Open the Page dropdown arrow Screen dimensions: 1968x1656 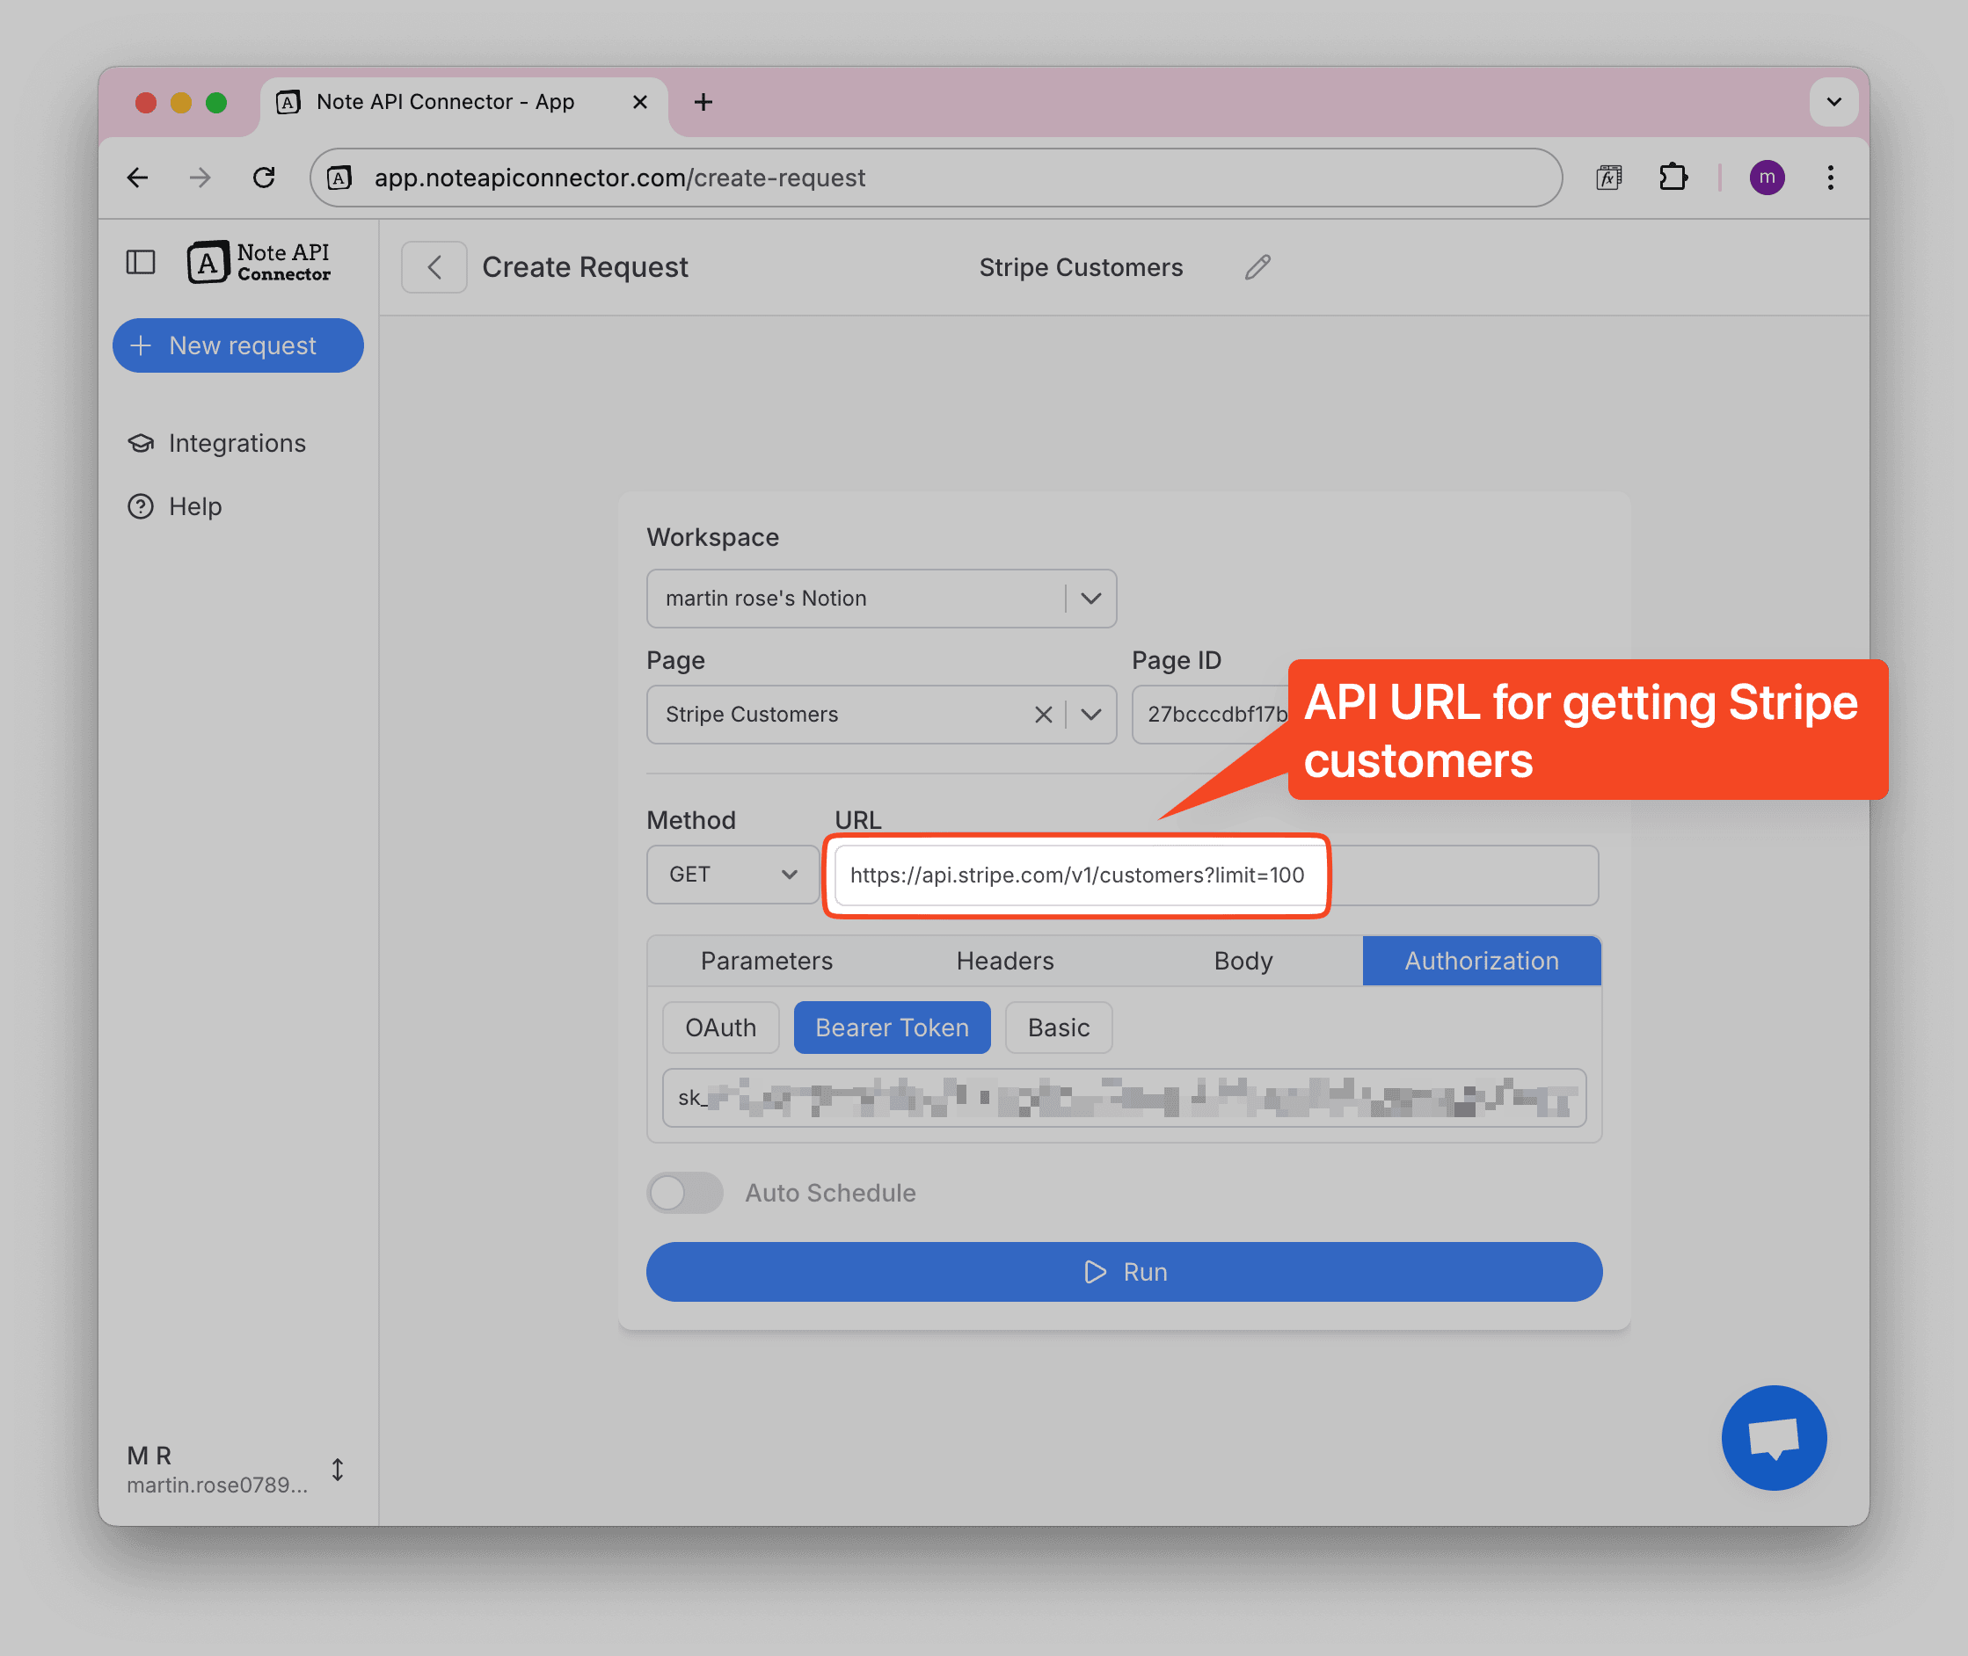(1090, 715)
